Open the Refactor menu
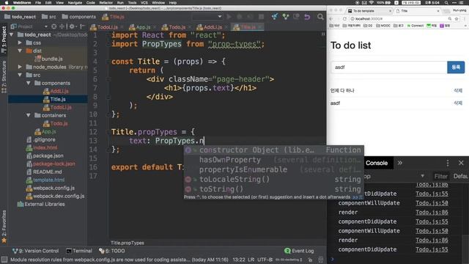Viewport: 469px width, 264px height. (106, 3)
